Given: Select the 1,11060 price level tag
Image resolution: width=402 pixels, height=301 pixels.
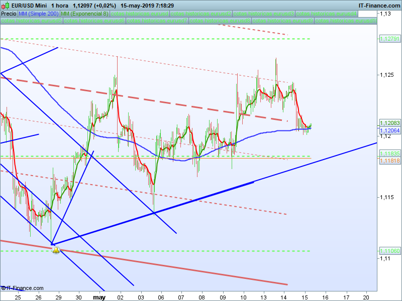Looking at the screenshot, I should 390,251.
